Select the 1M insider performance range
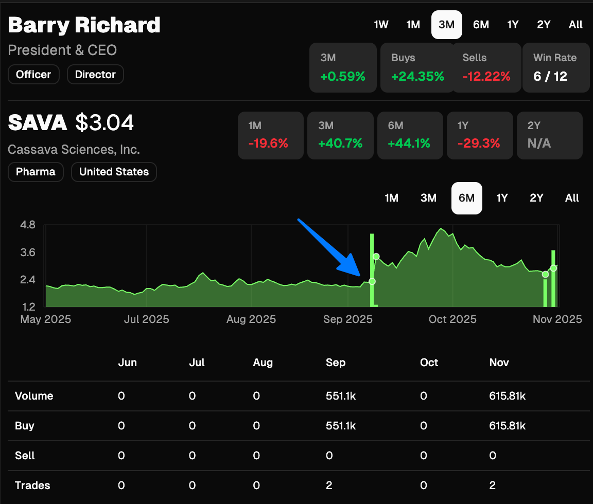Screen dimensions: 593x504 click(x=413, y=25)
